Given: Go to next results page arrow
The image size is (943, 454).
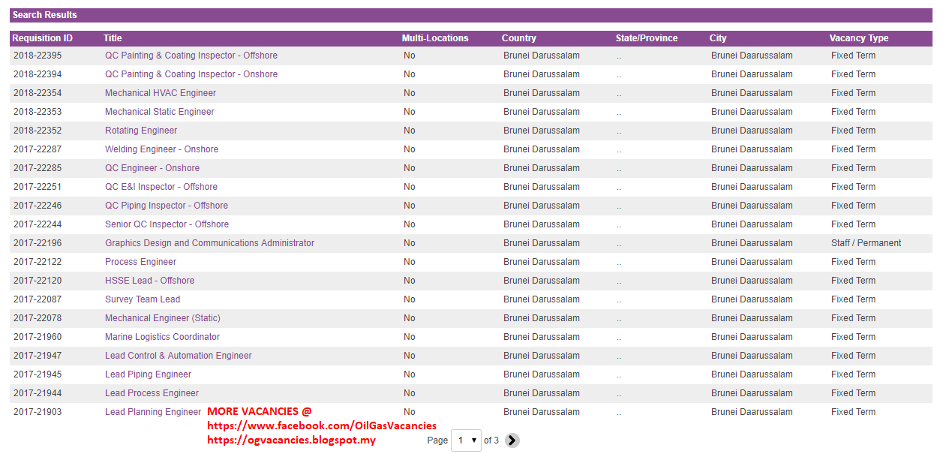Looking at the screenshot, I should tap(512, 440).
